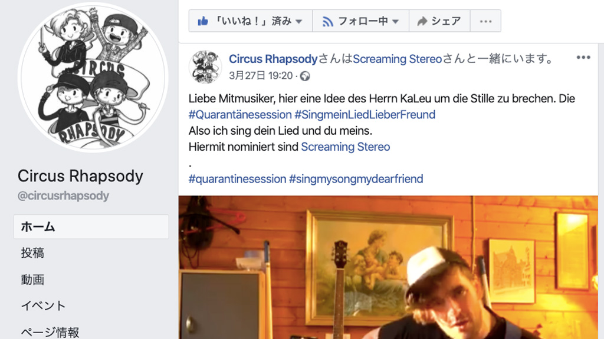Click the Screaming Stereo link in post header
604x339 pixels.
point(397,59)
